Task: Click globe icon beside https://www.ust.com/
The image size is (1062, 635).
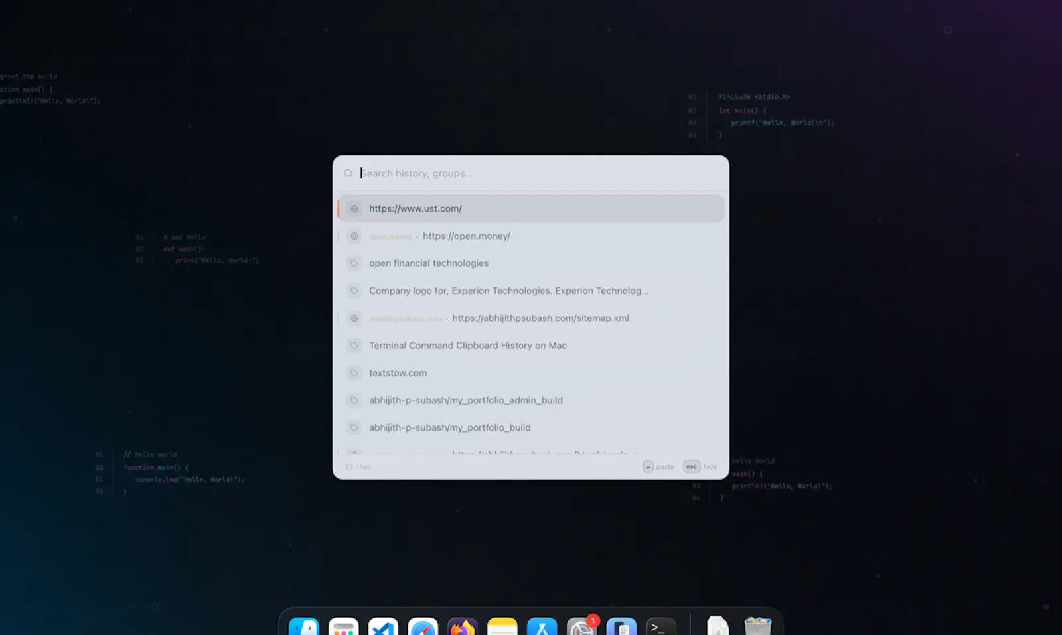Action: pyautogui.click(x=354, y=208)
